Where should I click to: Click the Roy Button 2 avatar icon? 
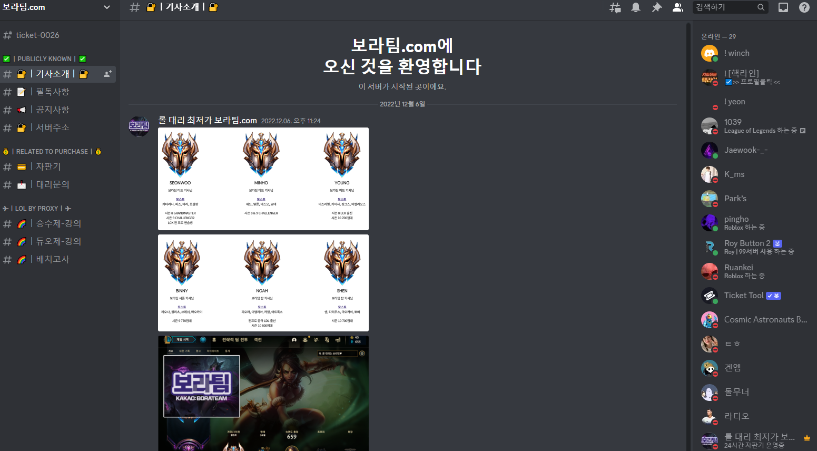point(710,247)
